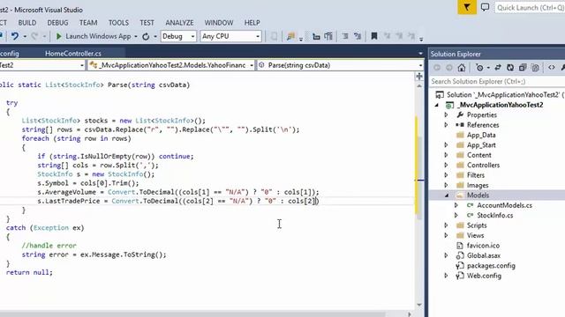Click the Search Solution Explorer field
This screenshot has height=317, width=565.
(497, 82)
